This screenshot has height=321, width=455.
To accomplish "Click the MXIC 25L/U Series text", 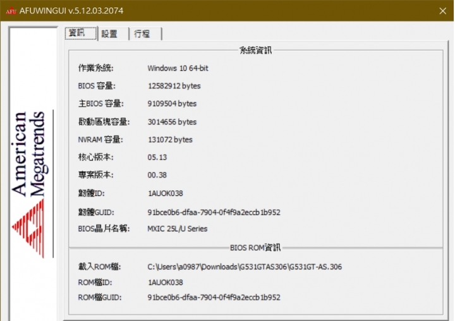I will point(178,229).
